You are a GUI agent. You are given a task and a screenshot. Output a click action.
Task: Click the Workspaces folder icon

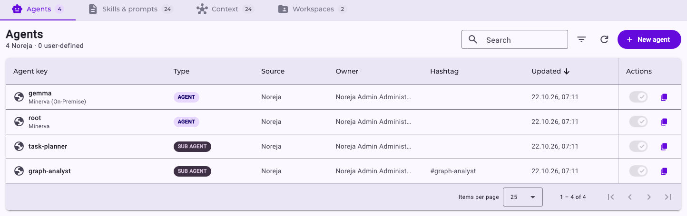tap(283, 9)
